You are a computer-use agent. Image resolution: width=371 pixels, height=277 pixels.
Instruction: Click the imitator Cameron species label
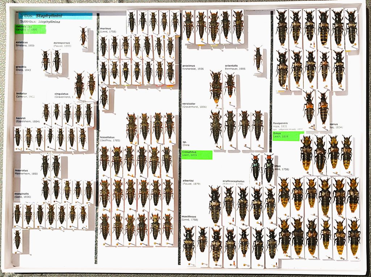pos(25,95)
